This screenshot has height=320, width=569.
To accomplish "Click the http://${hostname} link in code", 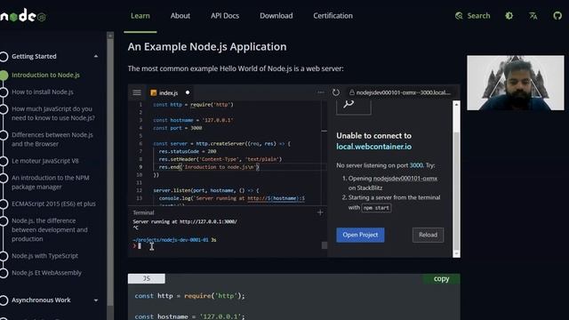I will coord(276,198).
